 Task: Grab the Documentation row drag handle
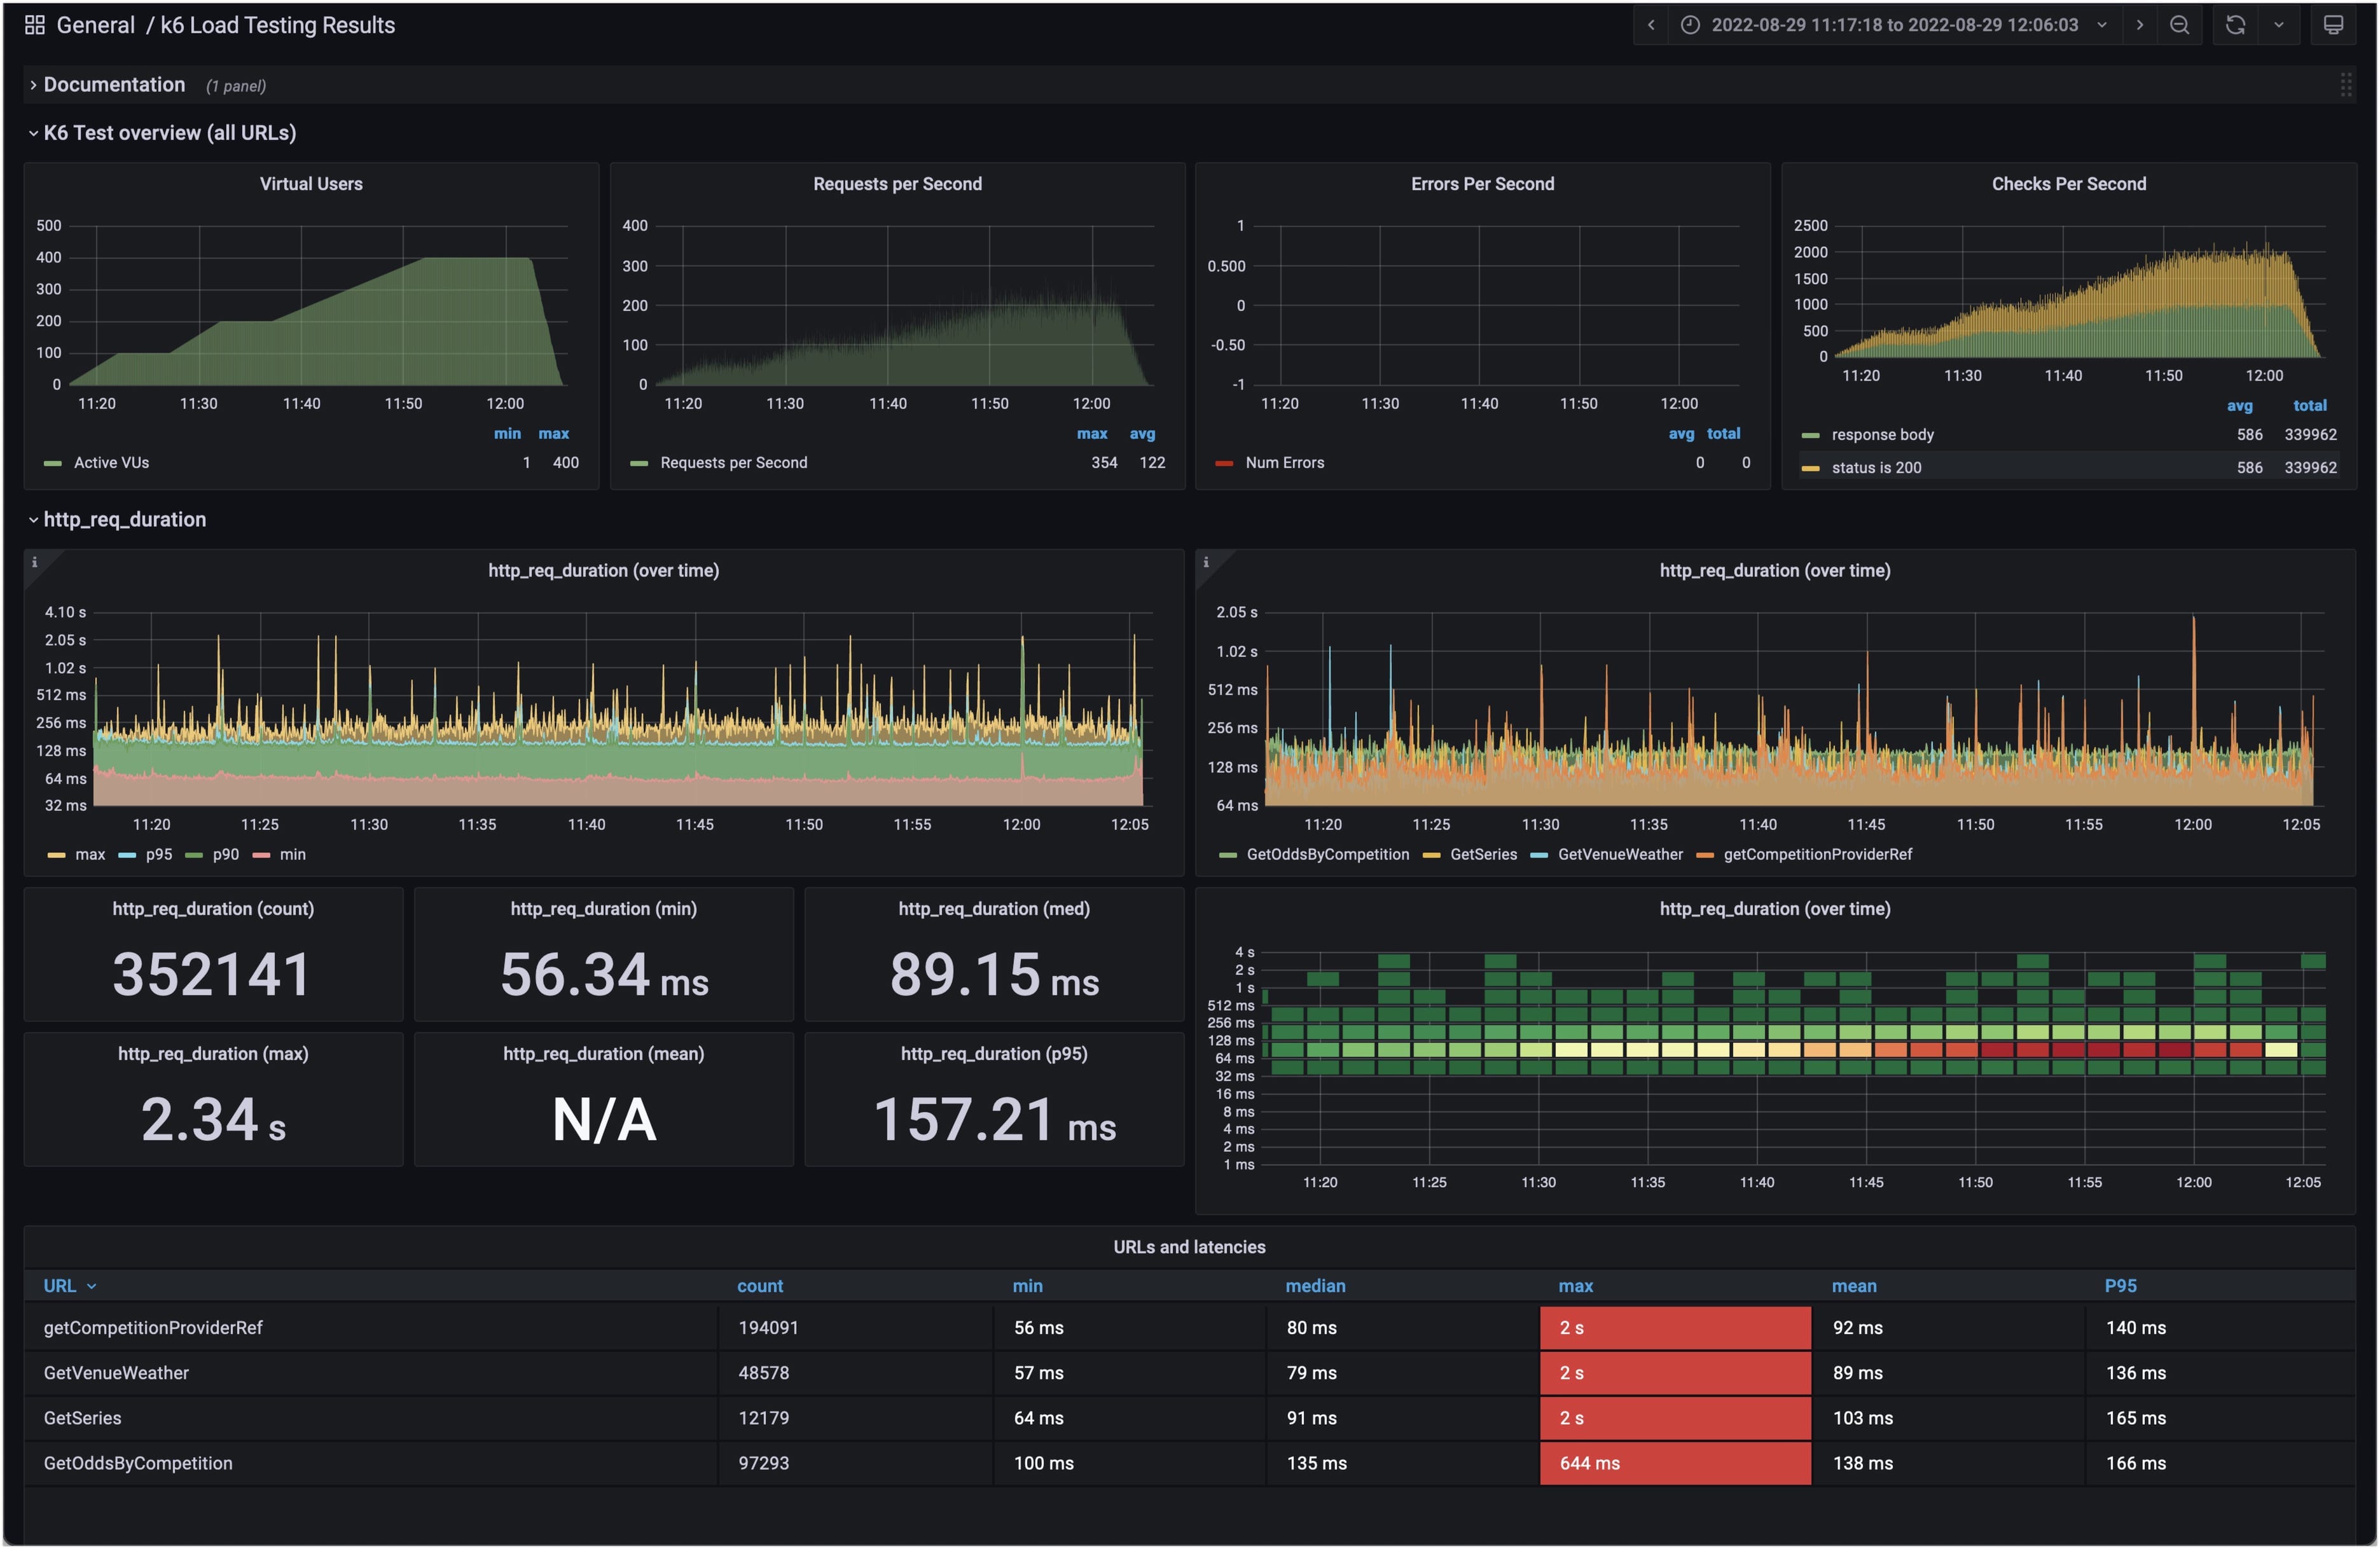tap(2345, 85)
